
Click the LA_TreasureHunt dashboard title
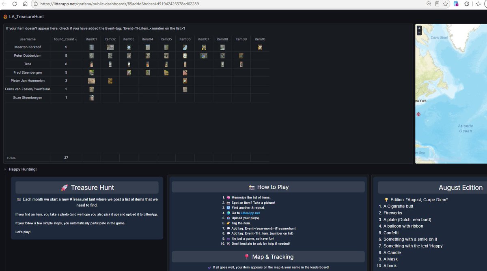(x=26, y=17)
